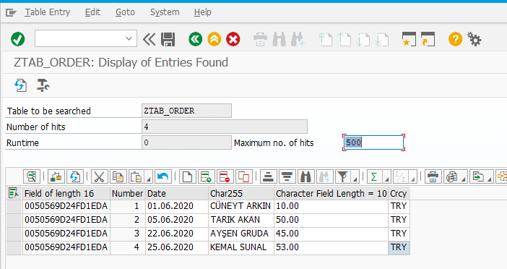Viewport: 507px width, 269px height.
Task: Click the Find binoculars icon in the grid toolbar
Action: point(305,176)
